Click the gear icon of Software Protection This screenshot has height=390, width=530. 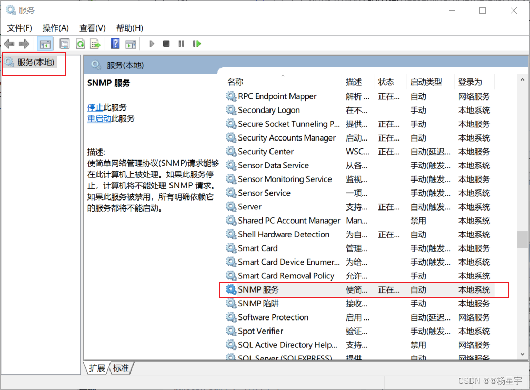coord(231,317)
